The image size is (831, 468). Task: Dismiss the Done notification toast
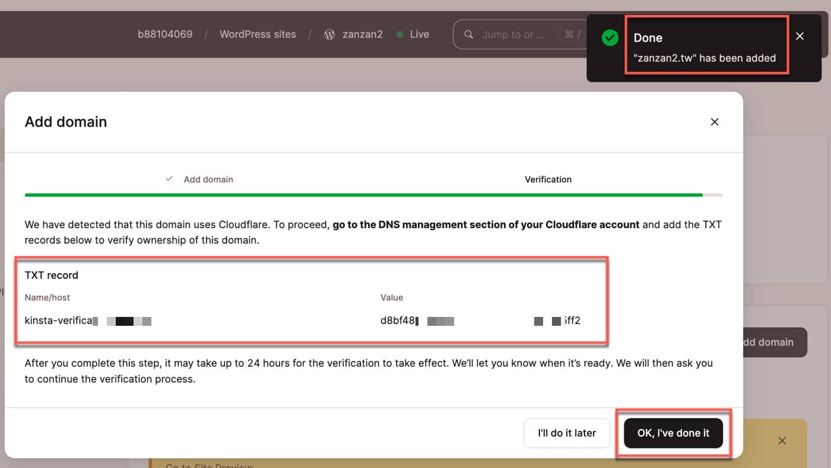click(x=800, y=37)
